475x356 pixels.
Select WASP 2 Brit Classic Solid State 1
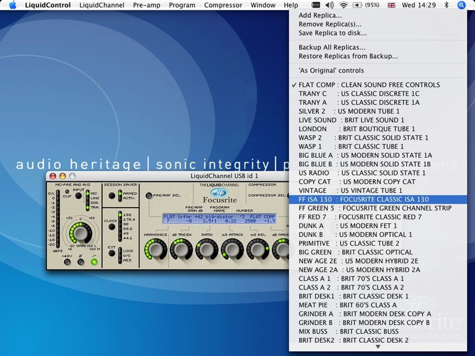[x=378, y=138]
